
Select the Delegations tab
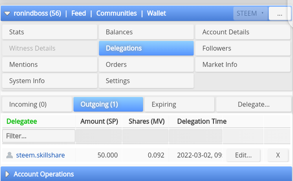pyautogui.click(x=146, y=48)
